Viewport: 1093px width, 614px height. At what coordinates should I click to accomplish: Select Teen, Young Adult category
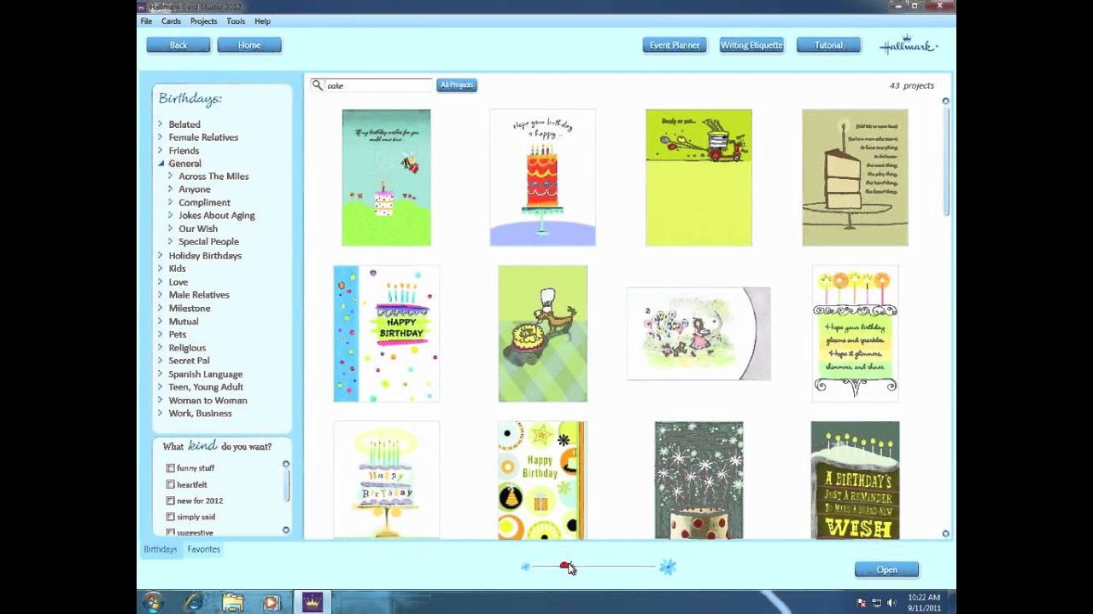tap(205, 387)
